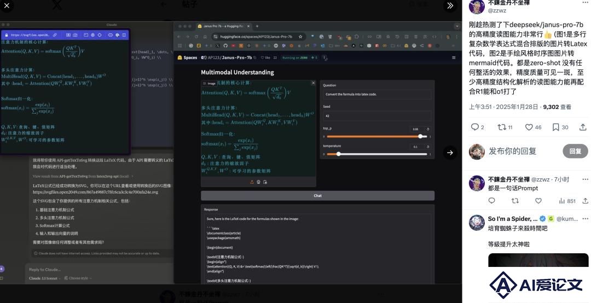Open the tweet author's avatar at top
The height and width of the screenshot is (303, 591).
click(477, 6)
